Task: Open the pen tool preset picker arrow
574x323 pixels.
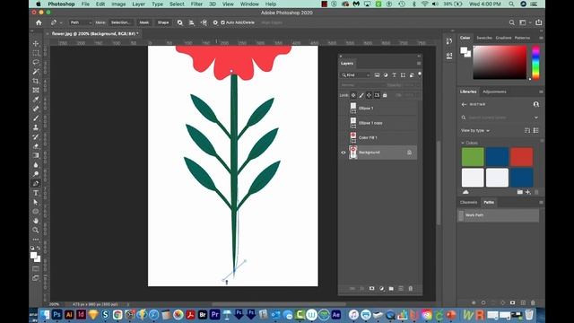Action: 61,22
